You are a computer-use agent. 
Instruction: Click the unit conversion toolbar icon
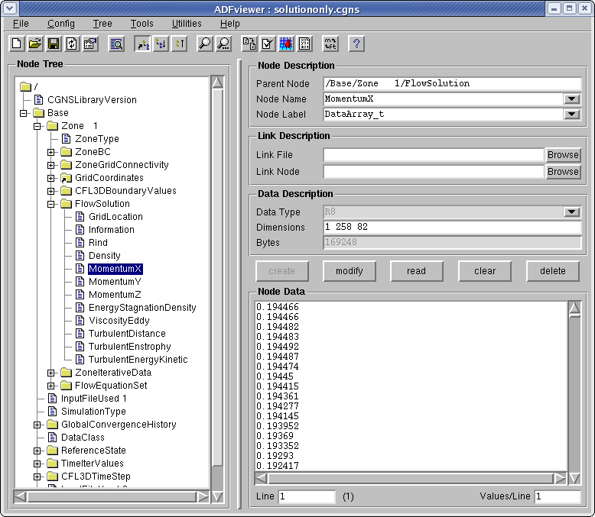(330, 44)
